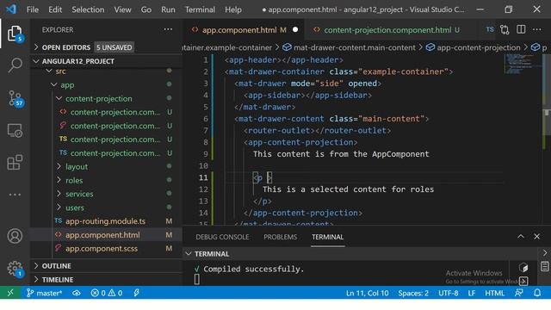Expand the services folder

click(x=79, y=194)
